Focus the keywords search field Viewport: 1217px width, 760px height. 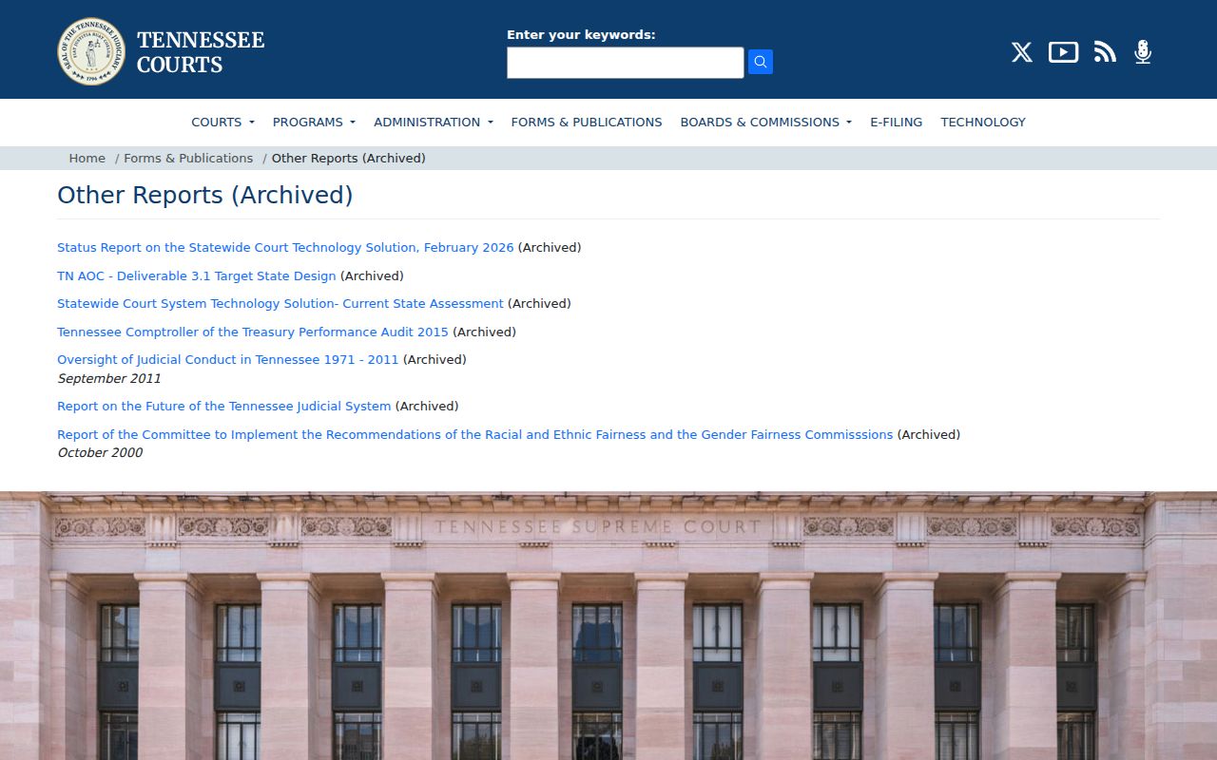point(626,63)
